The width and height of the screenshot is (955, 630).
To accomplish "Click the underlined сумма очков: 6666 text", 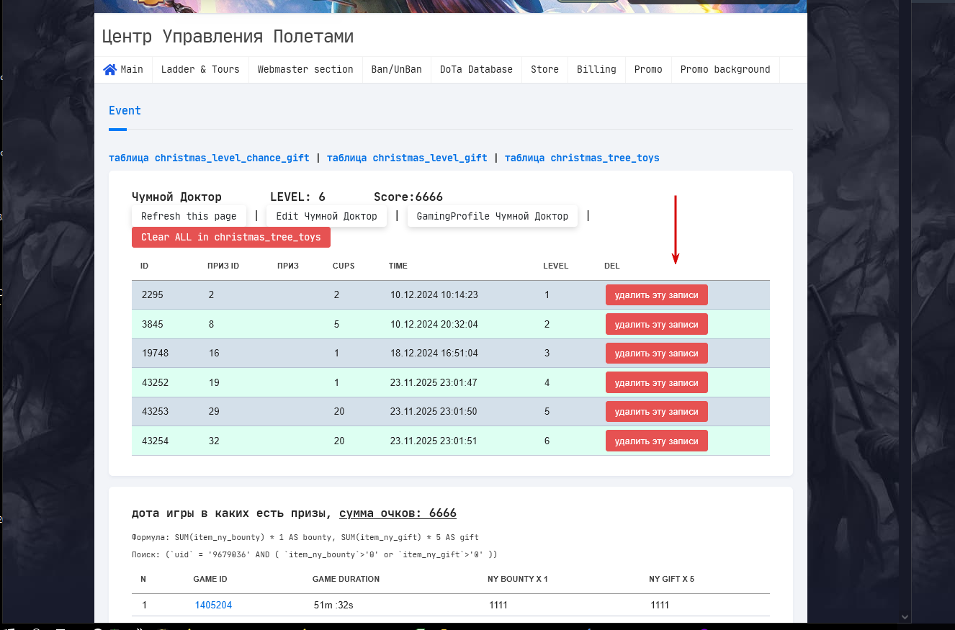I will (x=398, y=513).
